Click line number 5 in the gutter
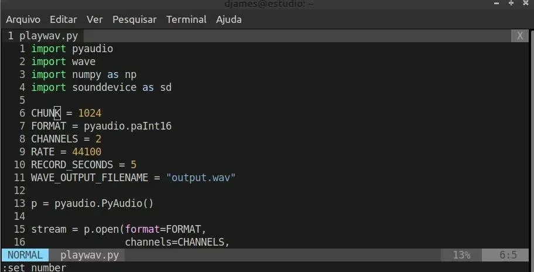The width and height of the screenshot is (534, 272). coord(22,100)
